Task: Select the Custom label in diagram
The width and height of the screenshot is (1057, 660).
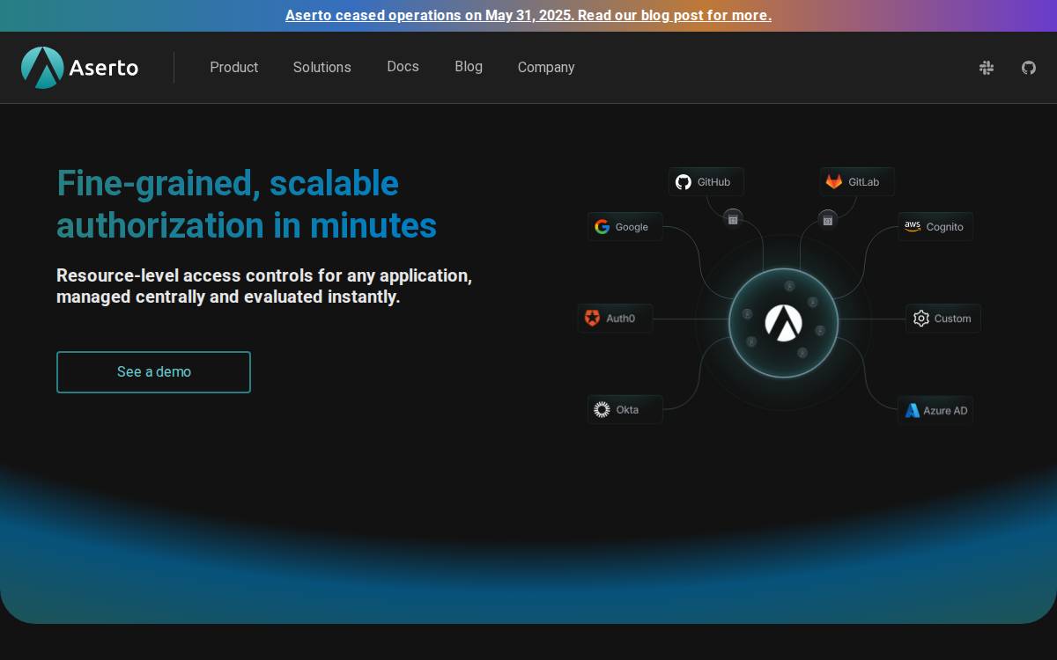Action: (x=952, y=319)
